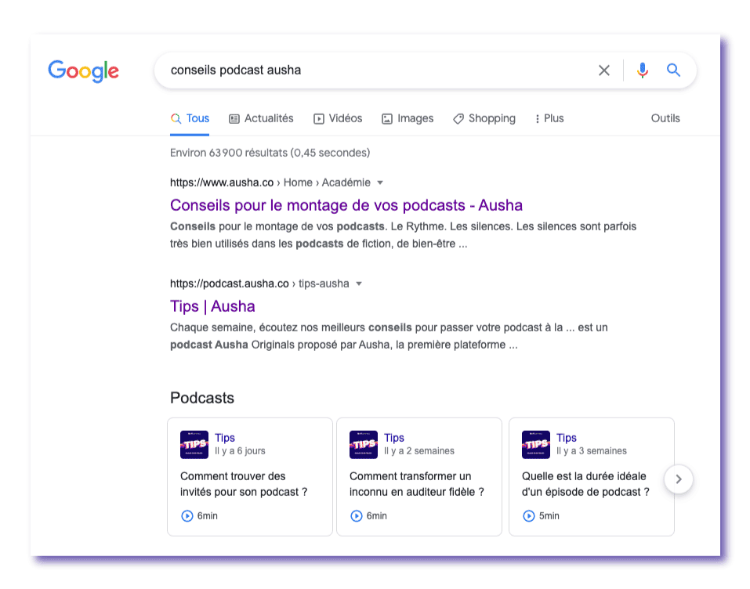Activate voice search microphone
Viewport: 750px width, 589px height.
(x=643, y=70)
